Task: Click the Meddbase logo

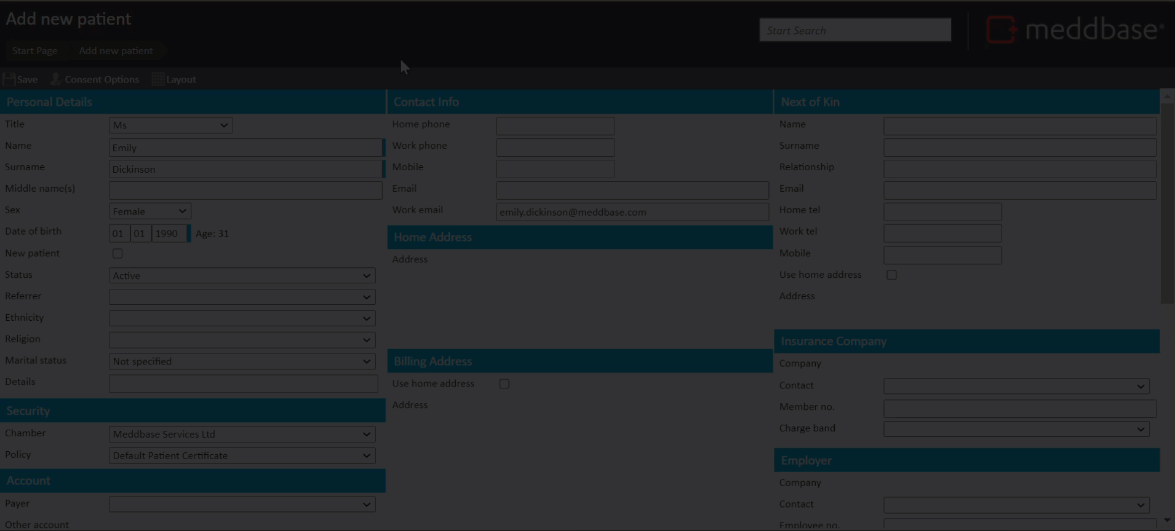Action: pyautogui.click(x=1074, y=30)
